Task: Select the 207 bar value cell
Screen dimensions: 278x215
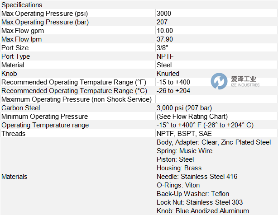Action: (x=162, y=22)
